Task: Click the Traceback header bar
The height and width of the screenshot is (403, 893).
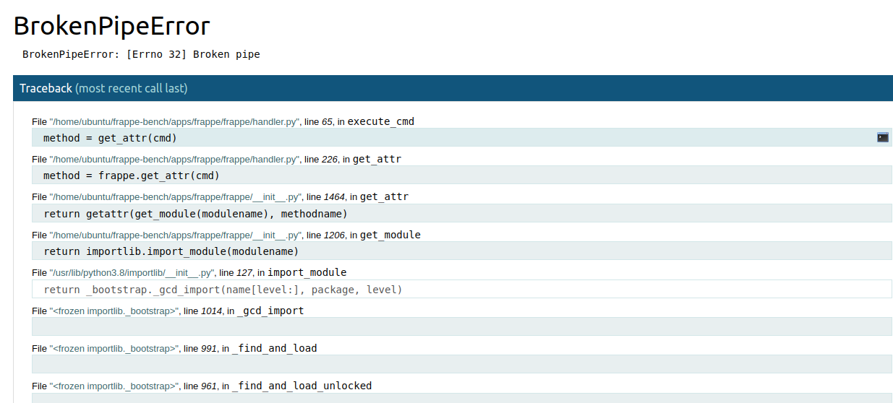Action: click(x=453, y=88)
